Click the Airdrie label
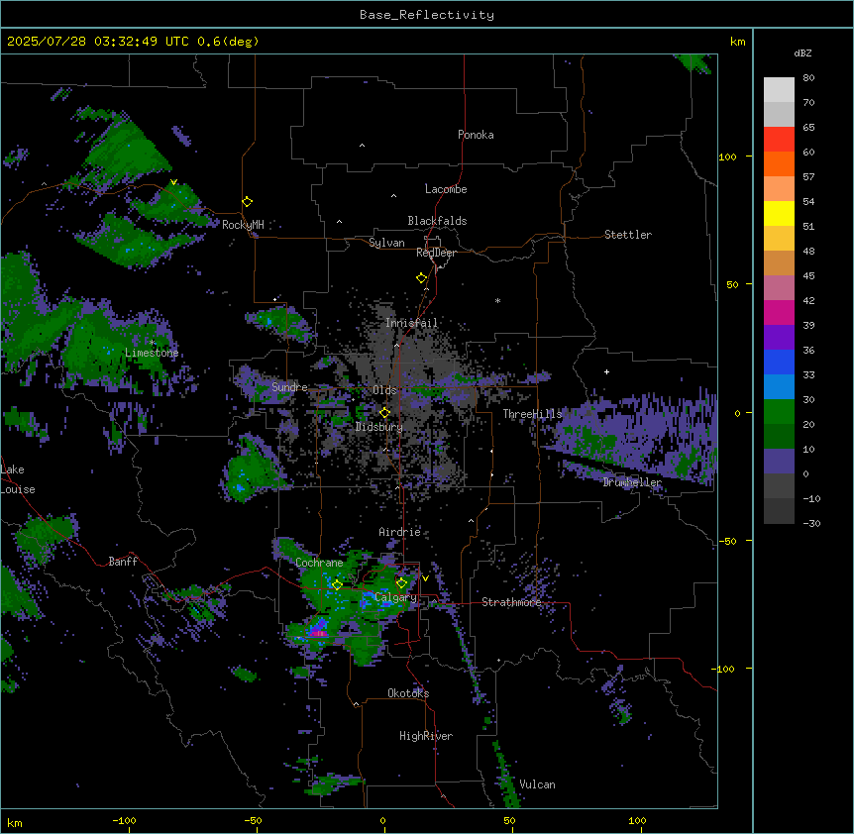Image resolution: width=854 pixels, height=834 pixels. (x=400, y=532)
